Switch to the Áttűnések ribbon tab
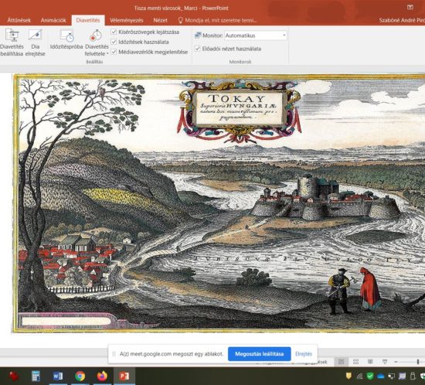 tap(19, 20)
